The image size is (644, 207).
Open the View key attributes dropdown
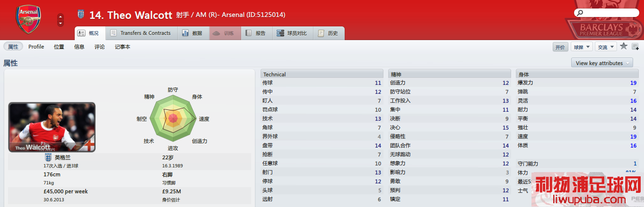click(x=602, y=63)
